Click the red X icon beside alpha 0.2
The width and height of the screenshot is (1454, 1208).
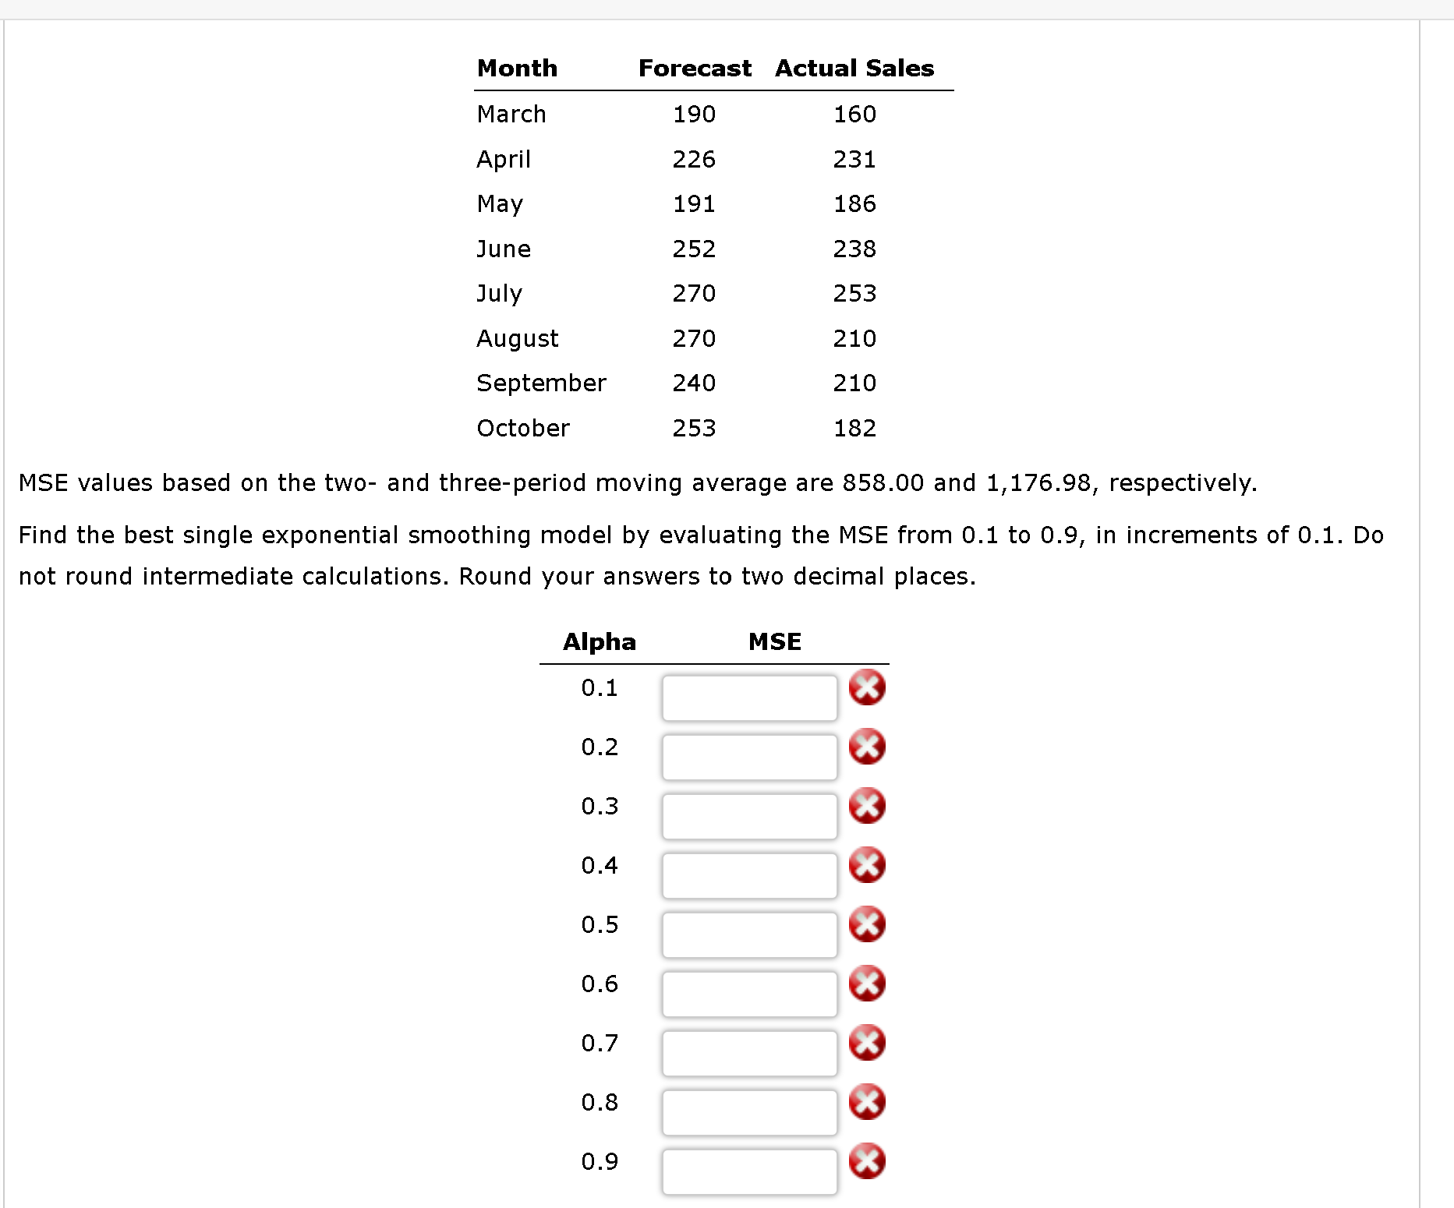click(x=868, y=747)
